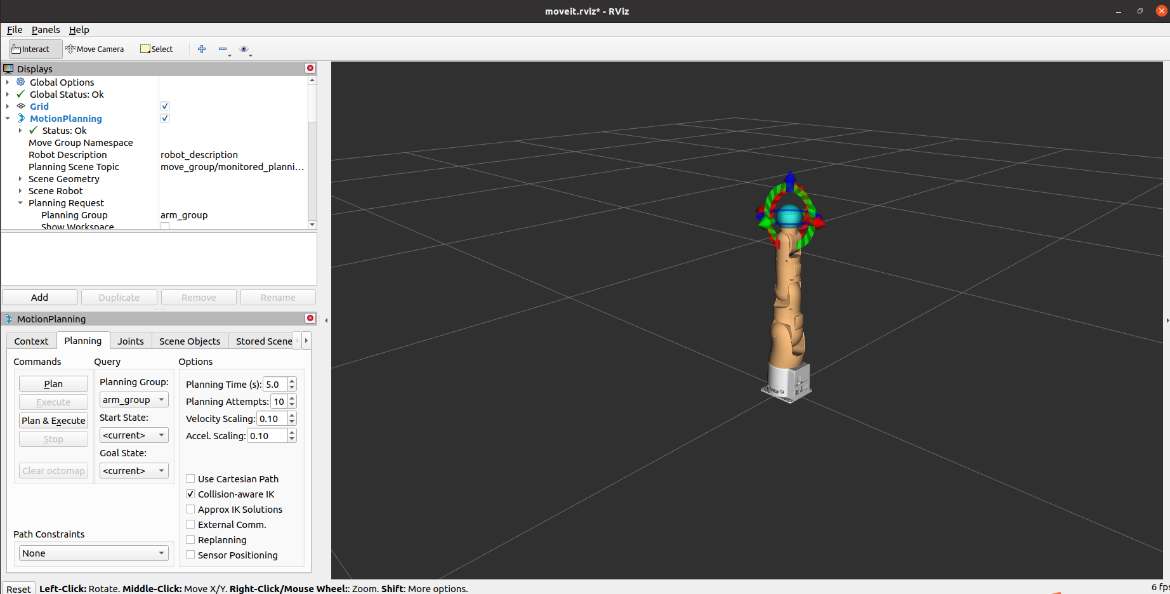
Task: Disable Collision-aware IK
Action: coord(190,494)
